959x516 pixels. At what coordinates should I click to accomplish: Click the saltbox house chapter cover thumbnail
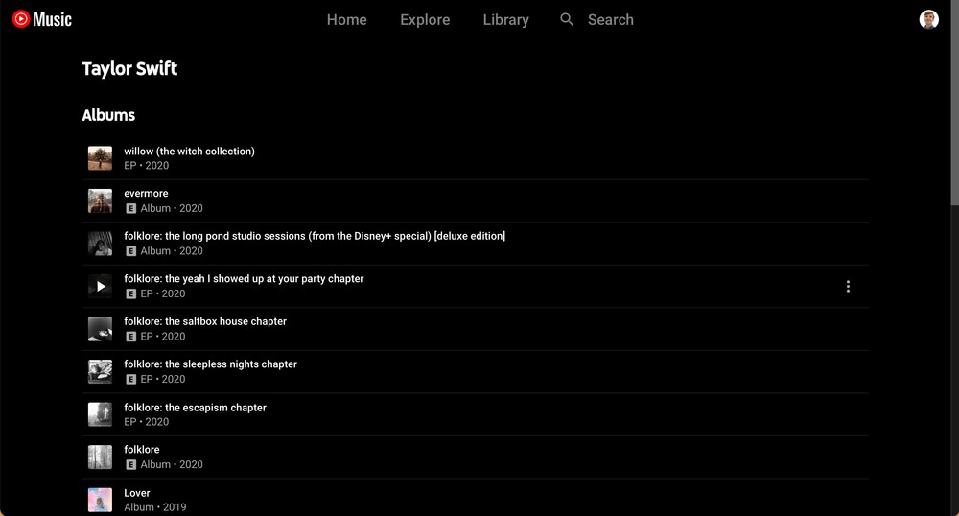(x=101, y=329)
